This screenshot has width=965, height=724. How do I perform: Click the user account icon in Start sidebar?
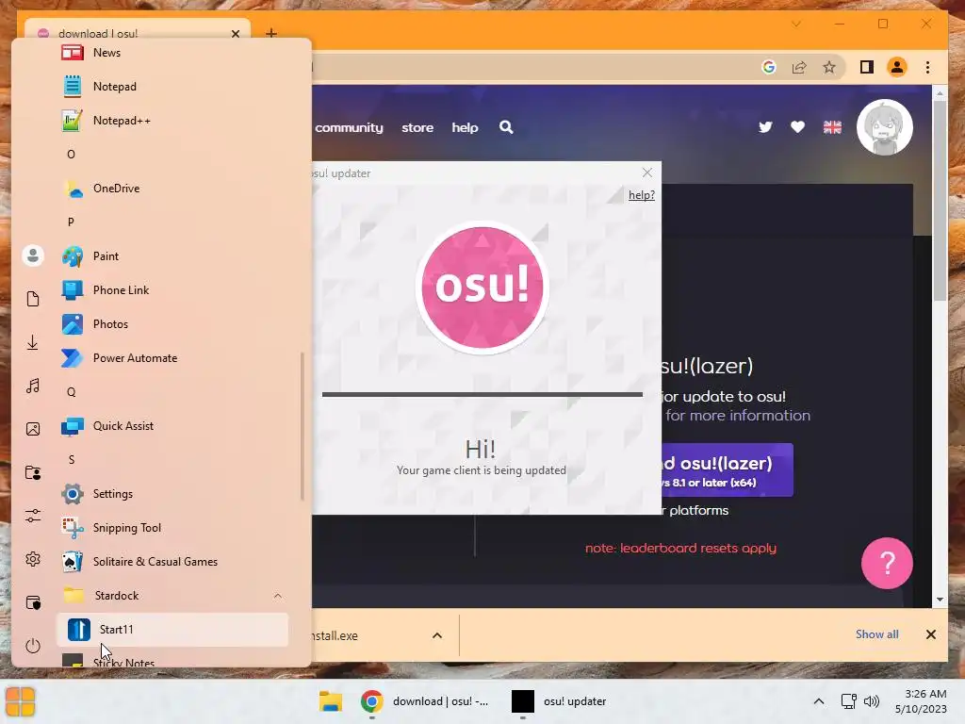pos(33,255)
